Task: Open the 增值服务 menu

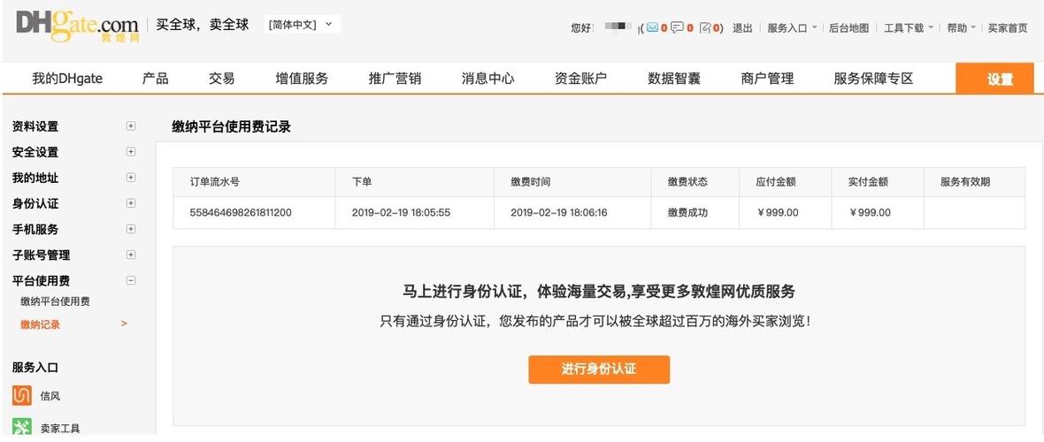Action: (302, 79)
